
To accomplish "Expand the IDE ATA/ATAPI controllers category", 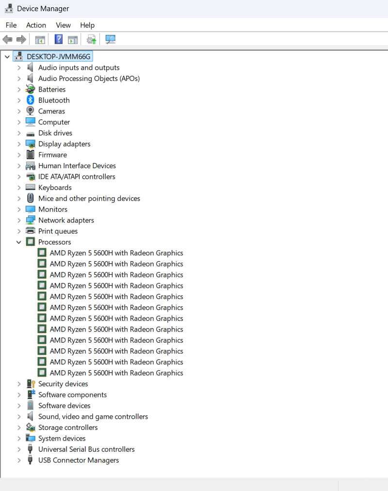I will tap(19, 177).
